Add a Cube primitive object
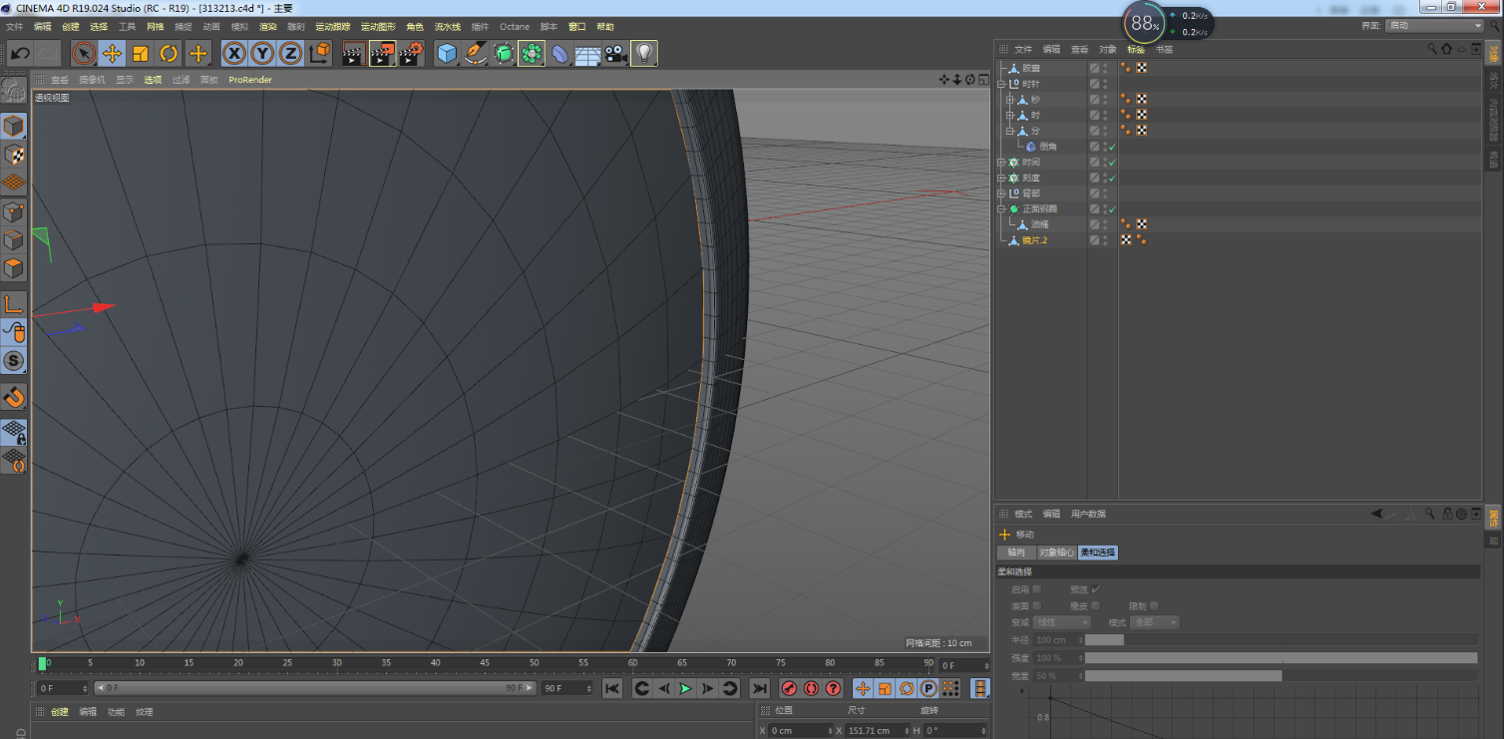Viewport: 1504px width, 739px height. [447, 54]
